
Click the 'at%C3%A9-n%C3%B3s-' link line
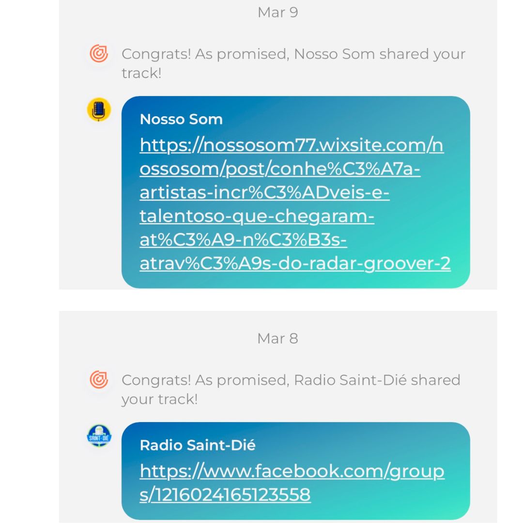(243, 240)
